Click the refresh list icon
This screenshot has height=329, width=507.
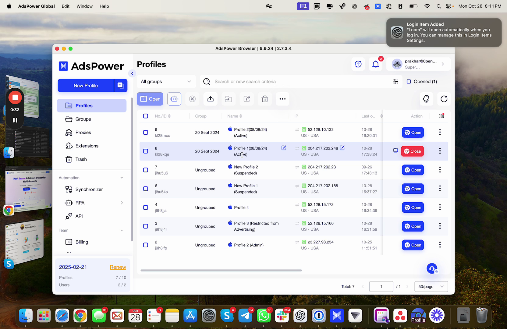(x=444, y=99)
